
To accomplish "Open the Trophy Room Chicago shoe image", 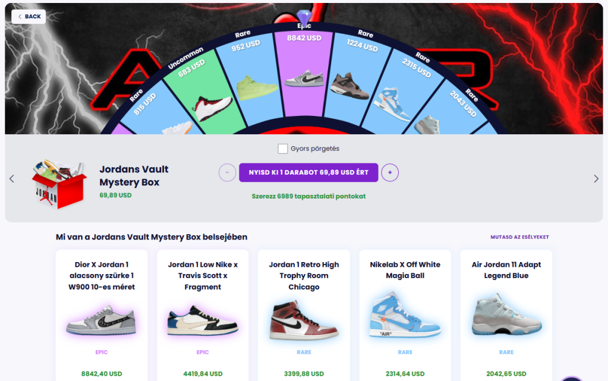I will point(304,320).
